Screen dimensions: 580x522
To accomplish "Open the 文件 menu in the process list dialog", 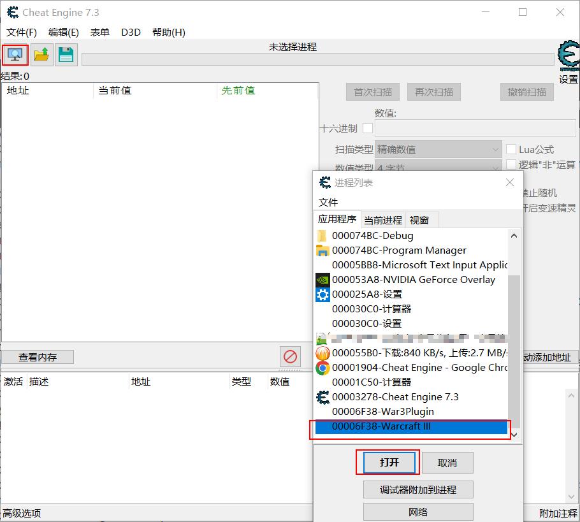I will (x=328, y=203).
